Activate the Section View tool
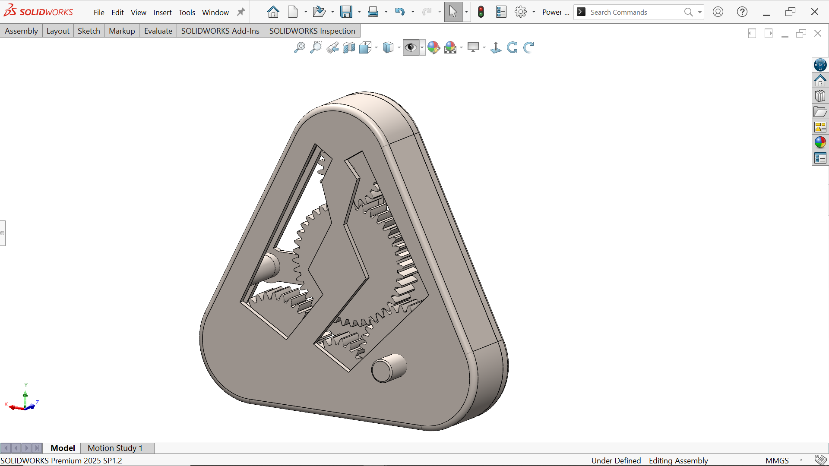Viewport: 829px width, 466px height. pyautogui.click(x=349, y=47)
